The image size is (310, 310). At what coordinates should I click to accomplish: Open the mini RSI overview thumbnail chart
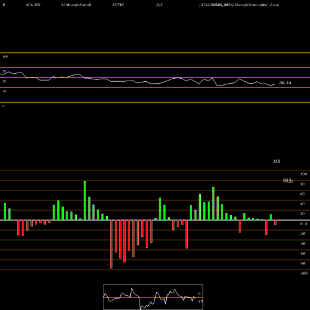153,297
